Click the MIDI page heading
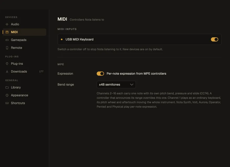 (62, 19)
